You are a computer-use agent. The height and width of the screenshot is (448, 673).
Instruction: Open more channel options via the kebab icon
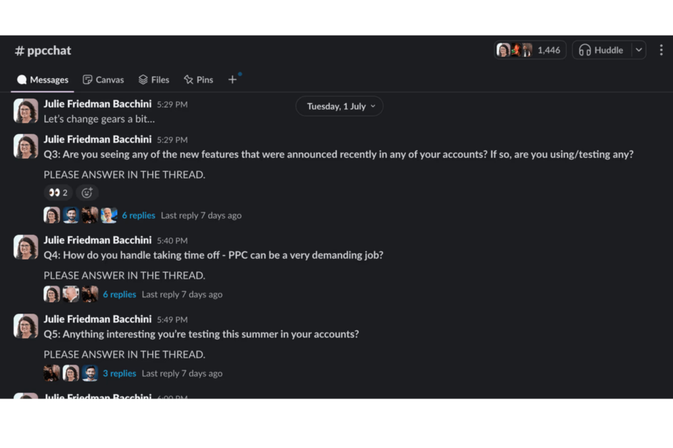click(662, 50)
